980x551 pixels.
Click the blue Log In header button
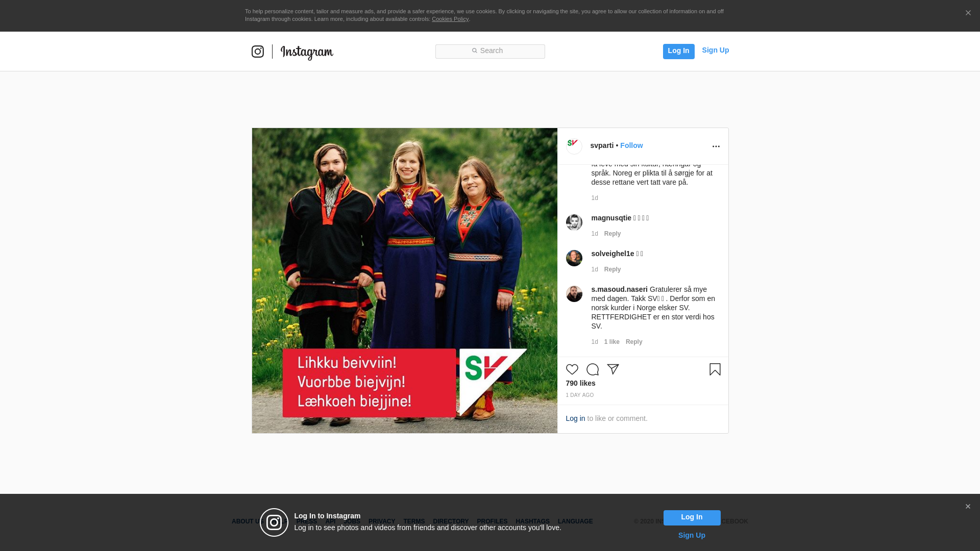coord(678,51)
